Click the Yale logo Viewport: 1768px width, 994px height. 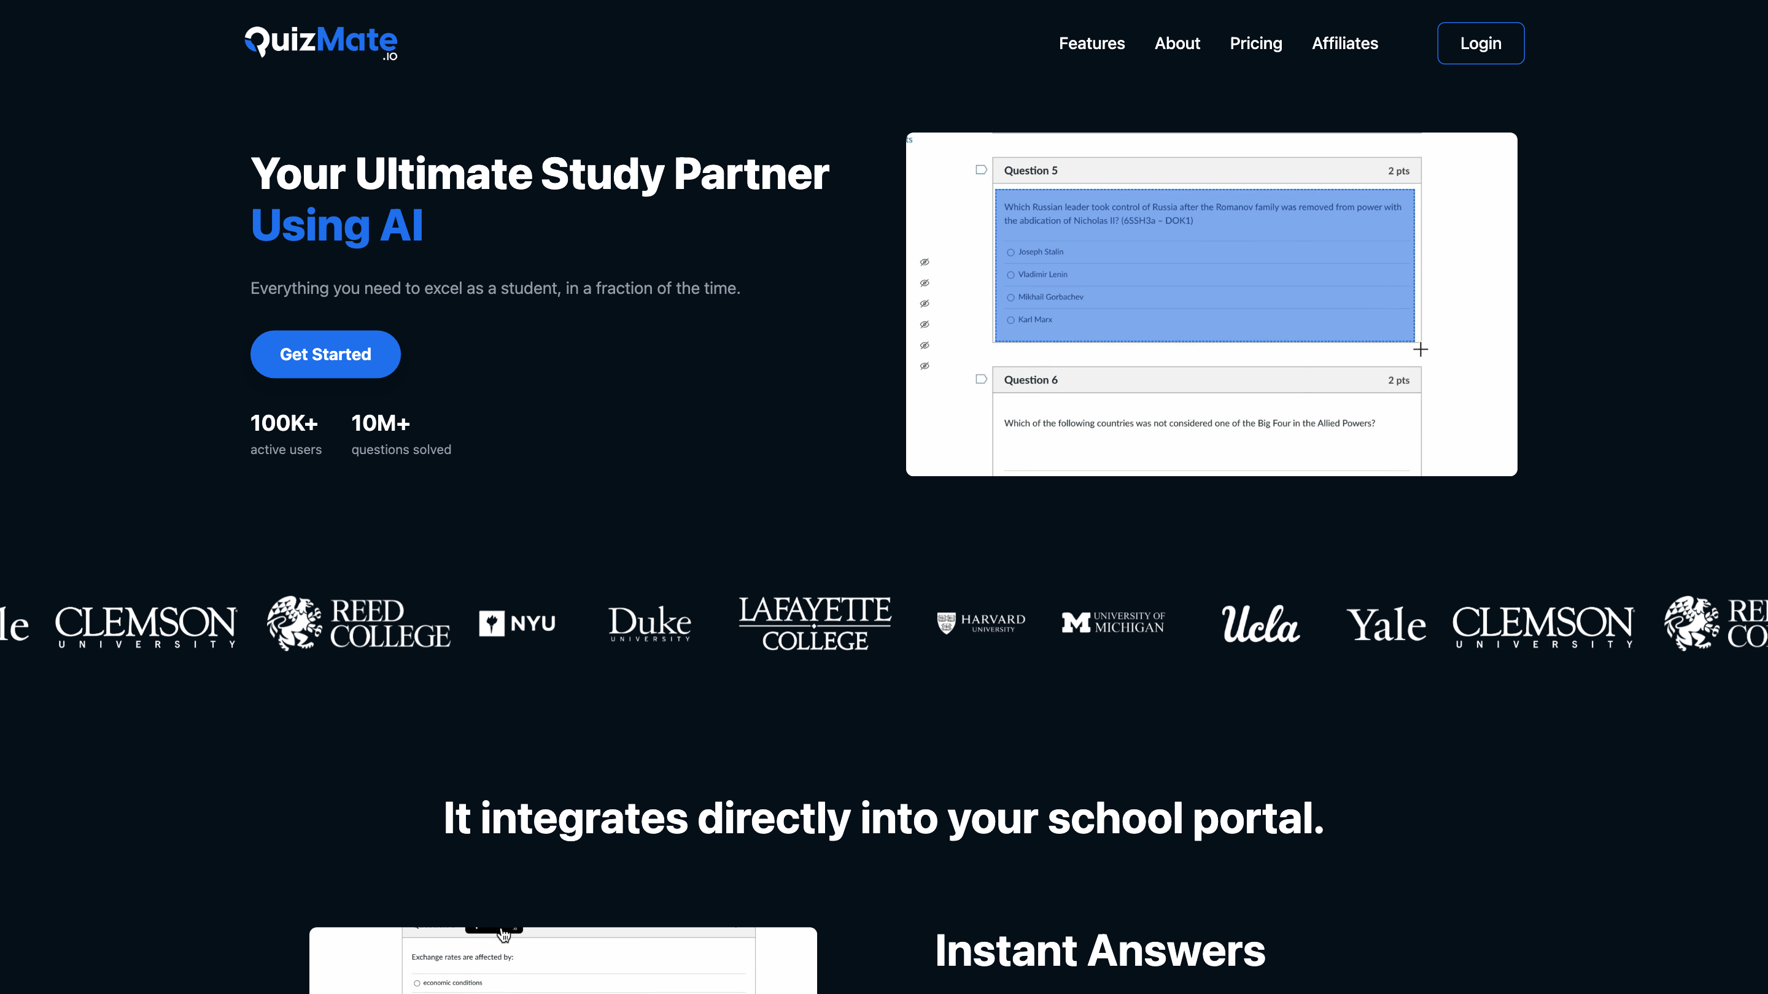tap(1386, 624)
